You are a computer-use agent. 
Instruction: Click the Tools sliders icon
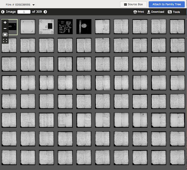point(170,12)
